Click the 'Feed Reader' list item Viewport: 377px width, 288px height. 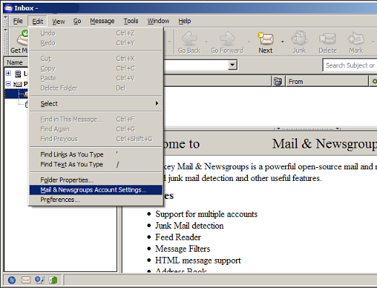pos(178,237)
